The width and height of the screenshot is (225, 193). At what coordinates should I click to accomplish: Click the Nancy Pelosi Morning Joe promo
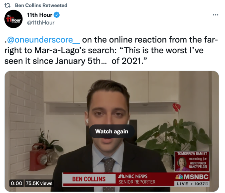tap(192, 161)
